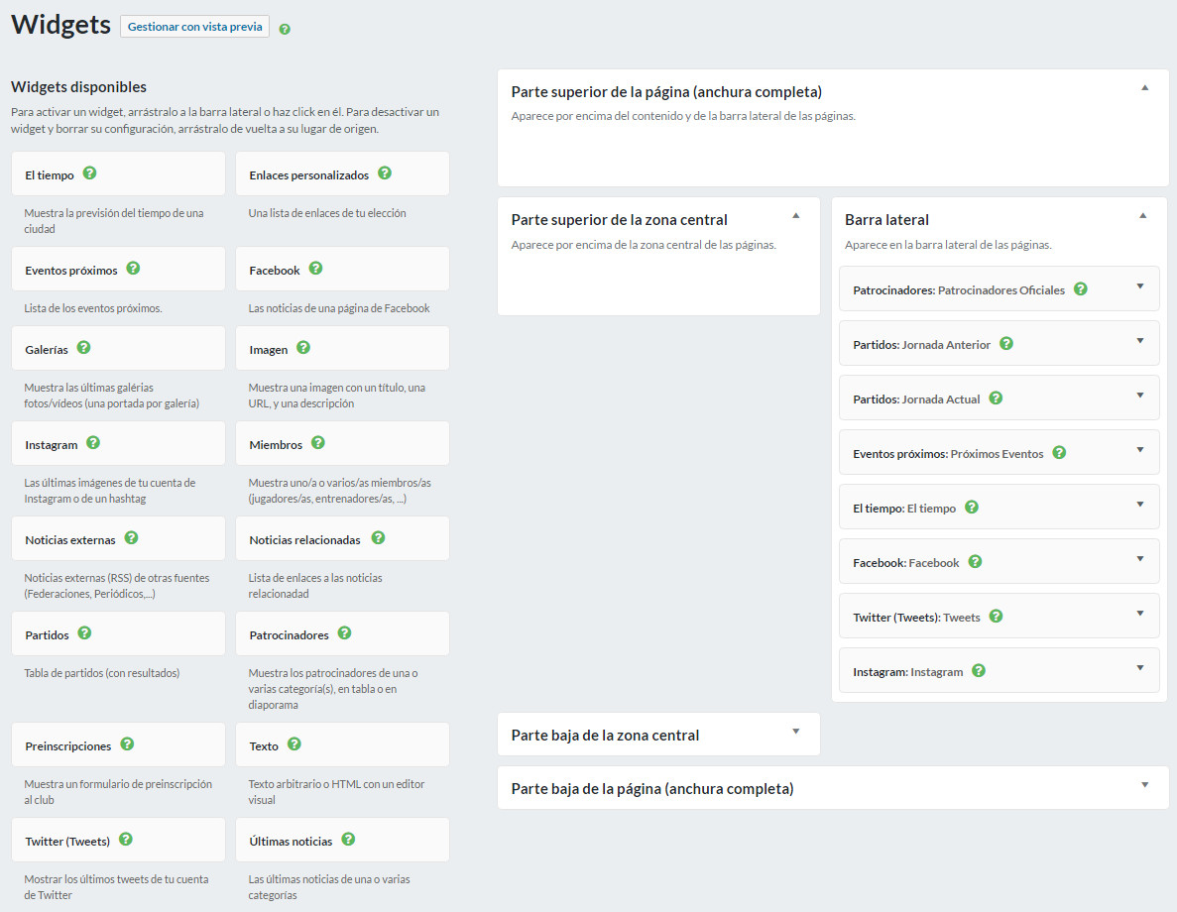Show help for Partidos: Jornada Actual
Screen dimensions: 1177x912
[x=996, y=399]
